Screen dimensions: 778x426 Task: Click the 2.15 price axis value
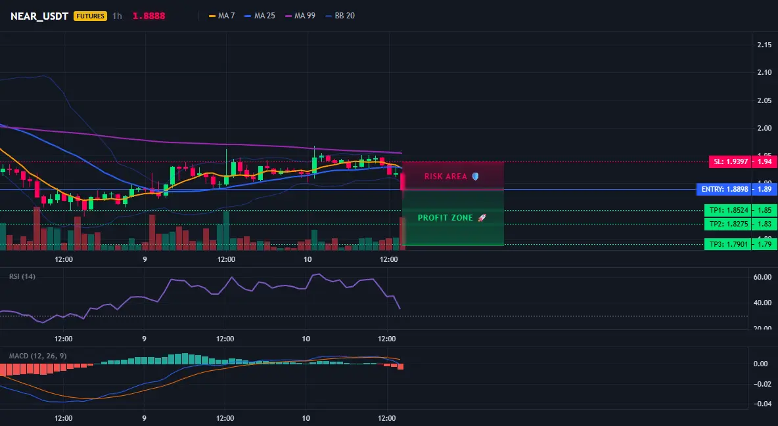(x=764, y=45)
